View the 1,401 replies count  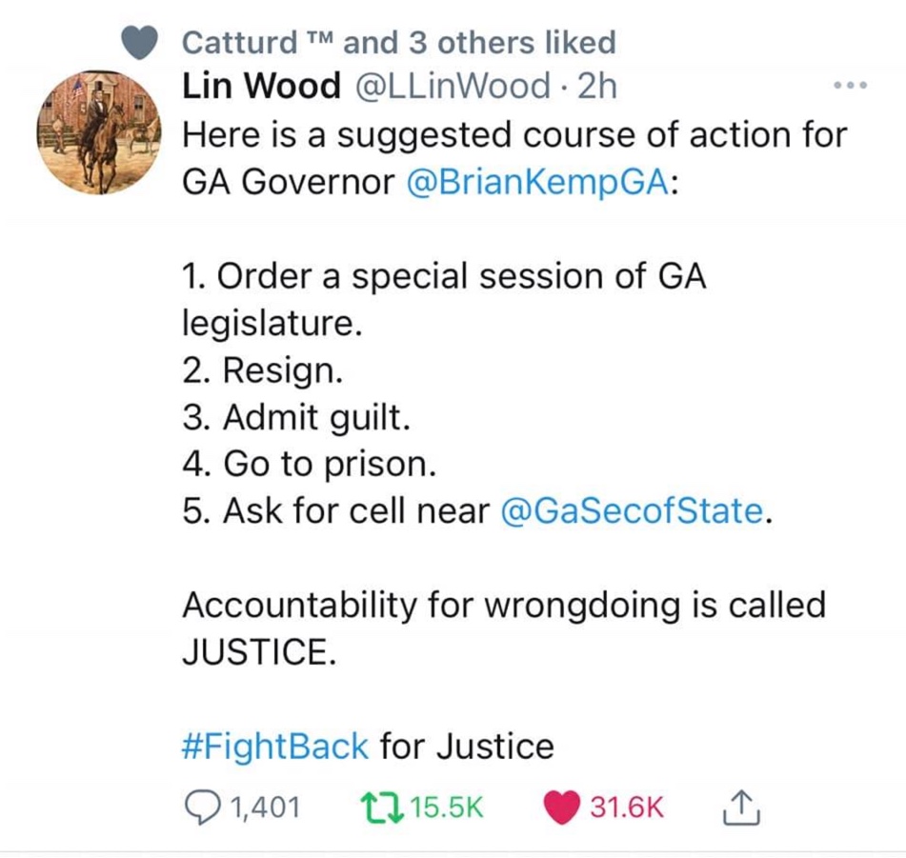click(x=264, y=808)
